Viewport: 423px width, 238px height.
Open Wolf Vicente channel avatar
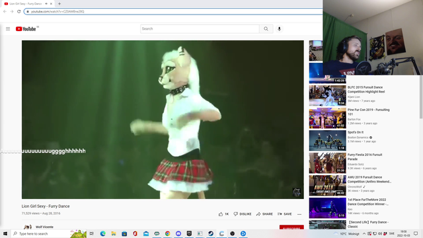pos(28,227)
